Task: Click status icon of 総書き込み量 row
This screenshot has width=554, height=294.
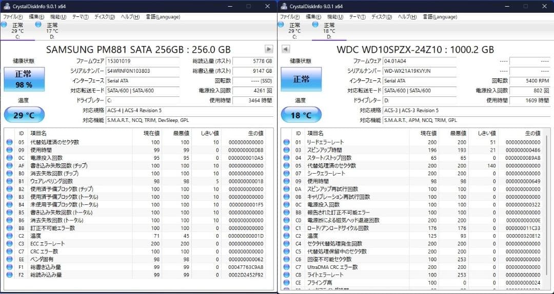Action: [9, 267]
